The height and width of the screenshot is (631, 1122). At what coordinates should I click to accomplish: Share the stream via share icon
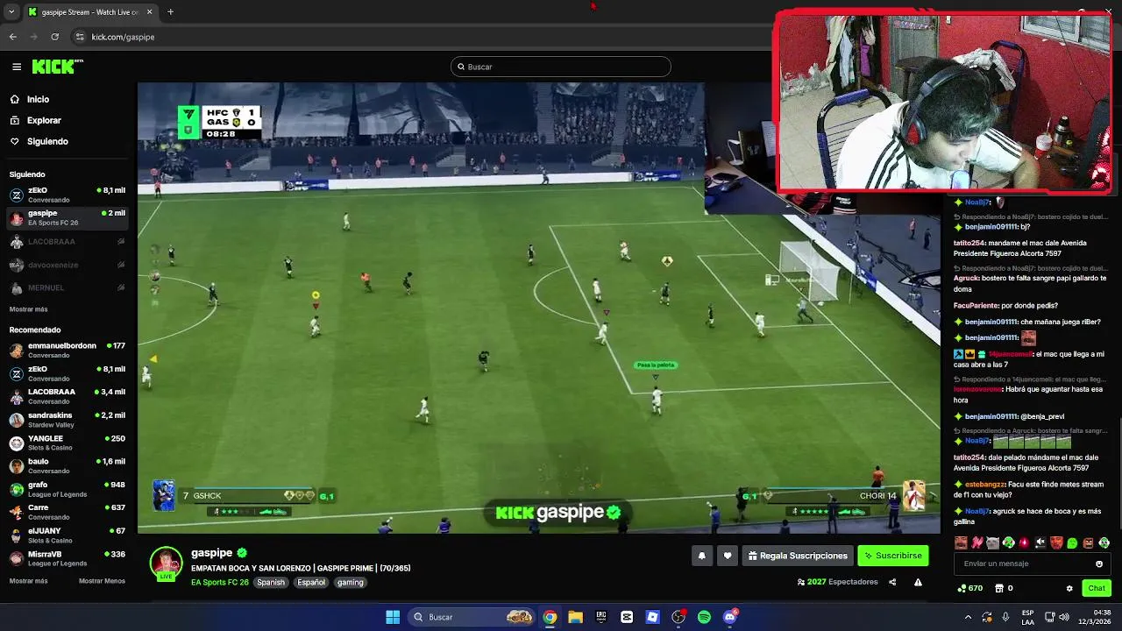pyautogui.click(x=892, y=582)
